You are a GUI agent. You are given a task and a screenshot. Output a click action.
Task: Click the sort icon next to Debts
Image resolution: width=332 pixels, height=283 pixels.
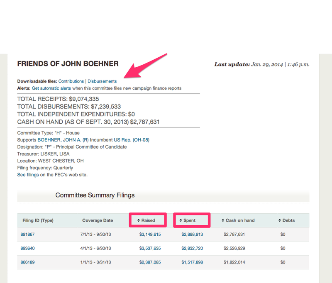tap(279, 220)
